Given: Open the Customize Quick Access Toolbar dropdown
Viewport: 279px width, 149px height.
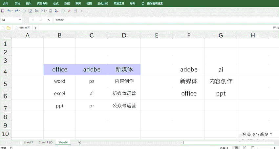Looking at the screenshot, I should click(82, 11).
